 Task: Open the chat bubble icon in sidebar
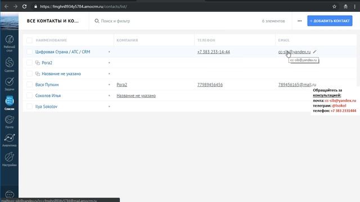[10, 195]
